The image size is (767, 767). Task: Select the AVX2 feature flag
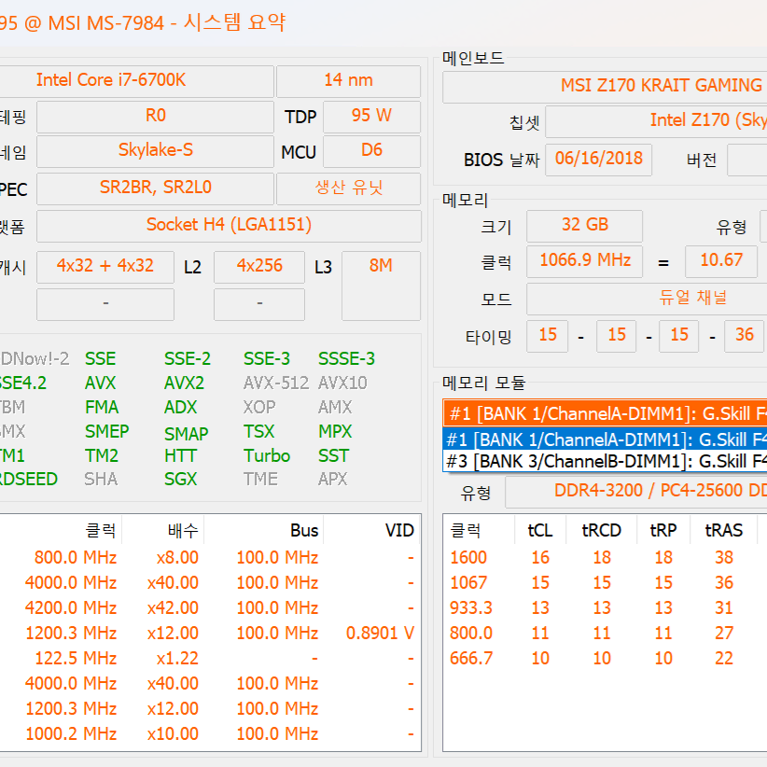click(184, 383)
